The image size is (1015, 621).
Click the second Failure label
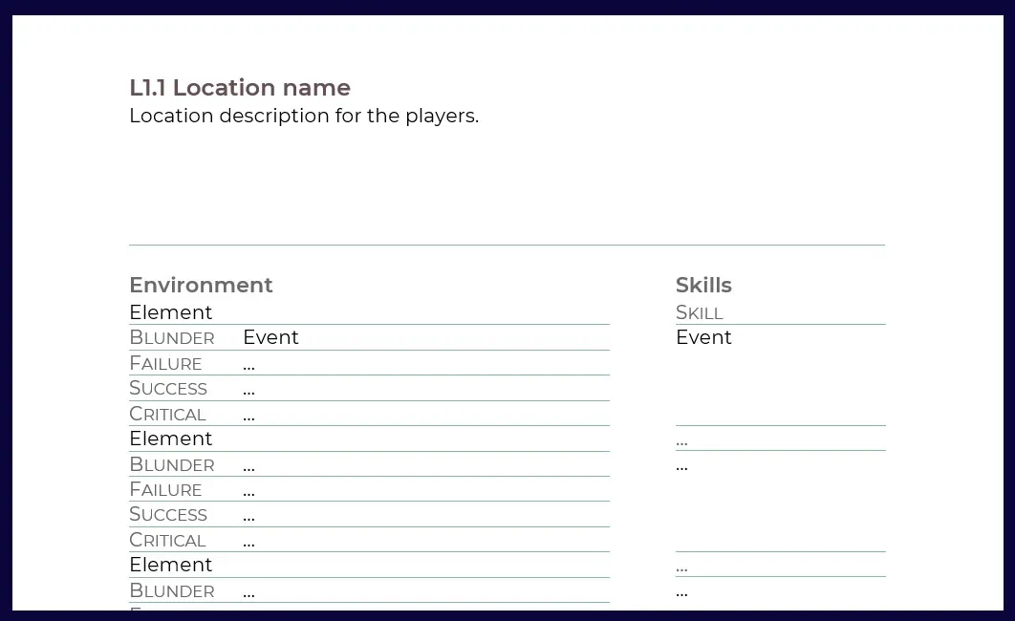pyautogui.click(x=165, y=489)
